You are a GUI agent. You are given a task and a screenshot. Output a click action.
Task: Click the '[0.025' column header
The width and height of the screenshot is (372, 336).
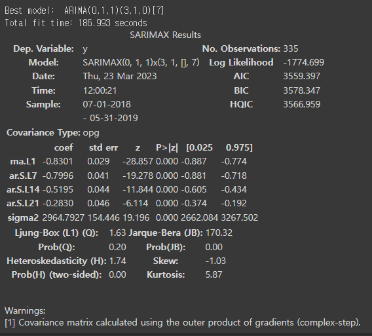200,148
